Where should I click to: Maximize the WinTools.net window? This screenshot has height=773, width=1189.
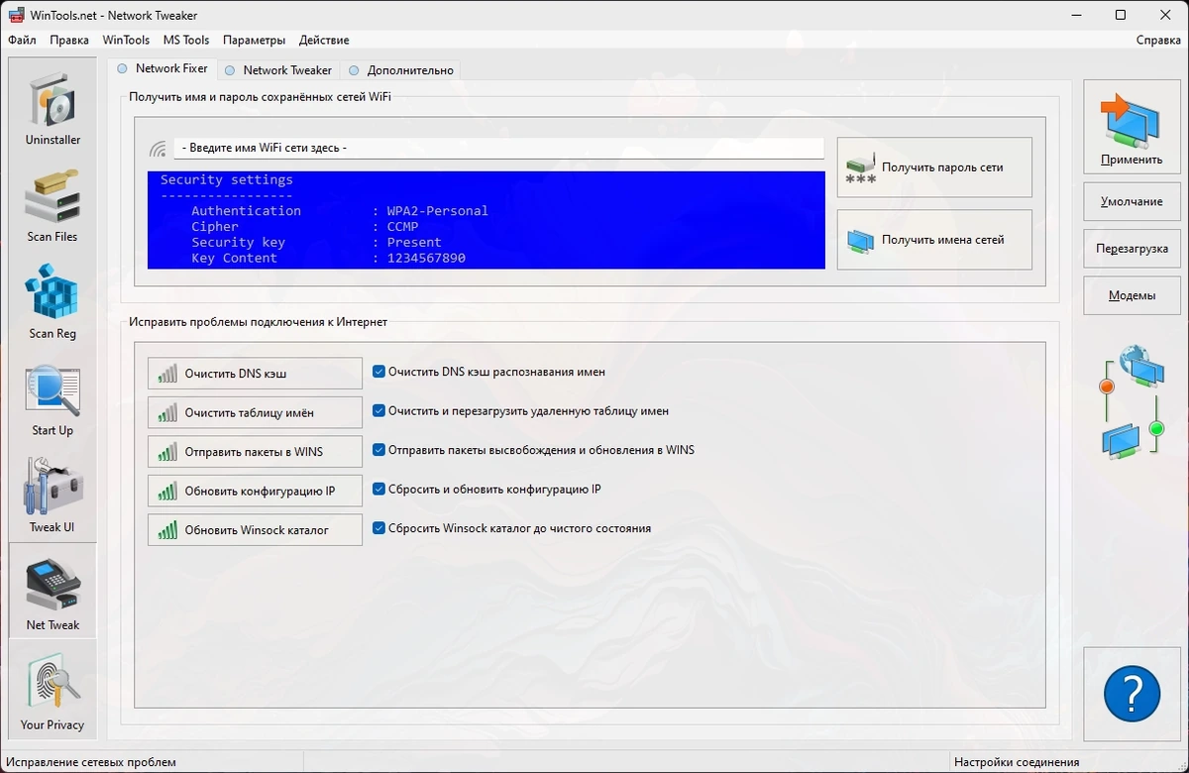(x=1121, y=15)
